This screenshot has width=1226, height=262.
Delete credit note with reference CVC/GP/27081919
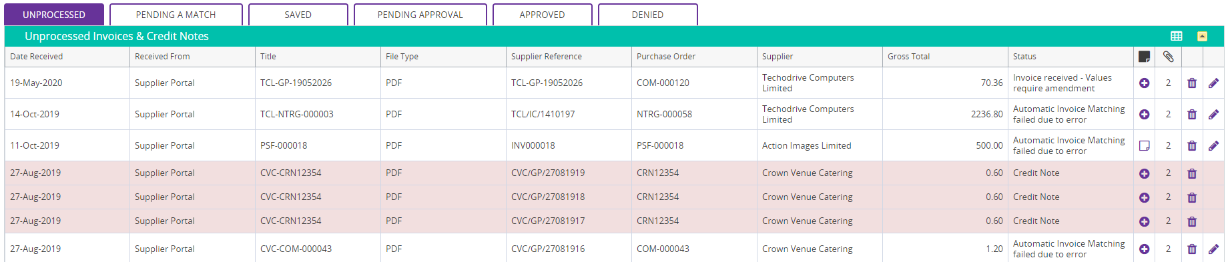[x=1192, y=173]
